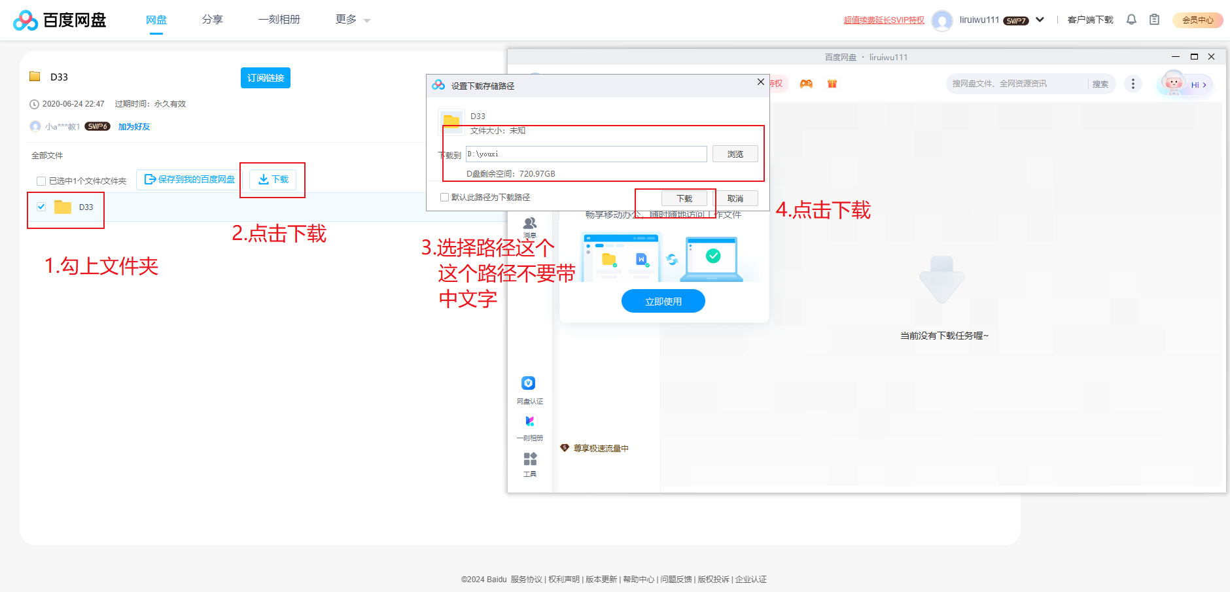
Task: Open 一刻相册 in the client sidebar
Action: (x=530, y=428)
